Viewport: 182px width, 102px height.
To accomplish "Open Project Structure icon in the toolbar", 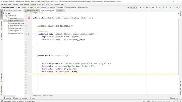I will click(174, 7).
